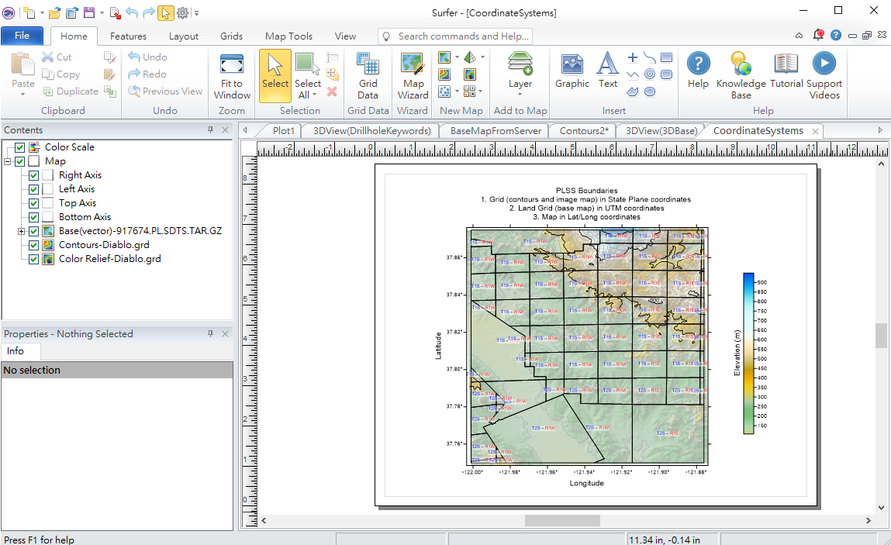Open the Select All dropdown arrow
This screenshot has width=891, height=545.
[x=314, y=95]
